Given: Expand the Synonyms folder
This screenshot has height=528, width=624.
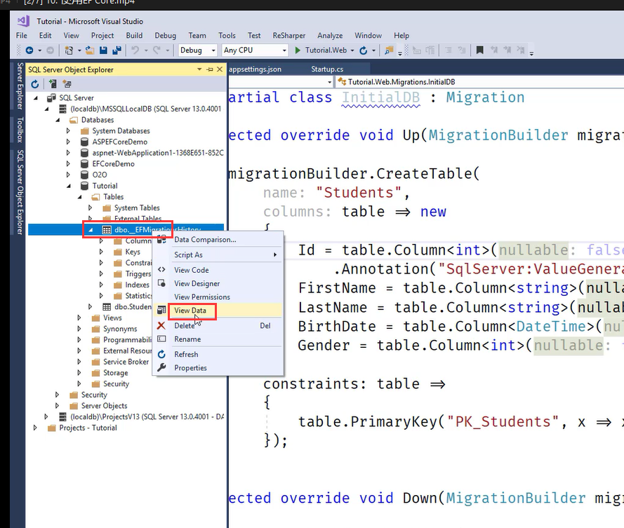Looking at the screenshot, I should coord(79,329).
